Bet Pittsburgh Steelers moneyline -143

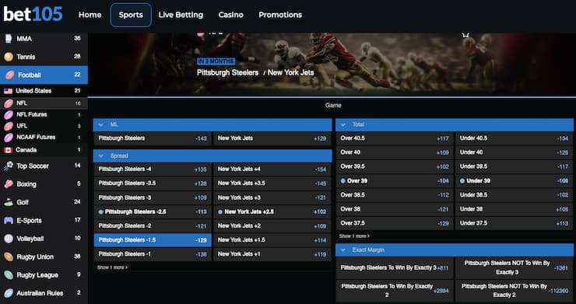point(153,138)
